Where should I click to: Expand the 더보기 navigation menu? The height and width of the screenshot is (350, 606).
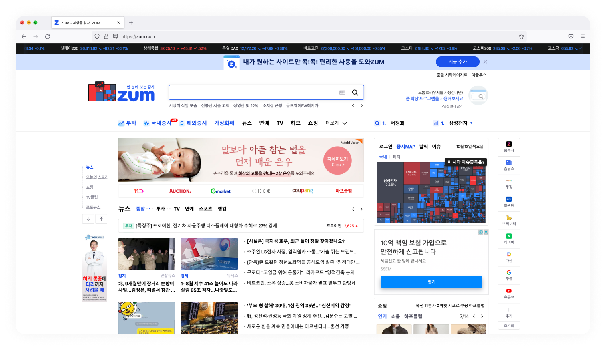pyautogui.click(x=336, y=123)
